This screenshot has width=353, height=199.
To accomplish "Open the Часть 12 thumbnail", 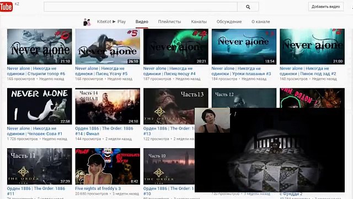I will coord(244,98).
